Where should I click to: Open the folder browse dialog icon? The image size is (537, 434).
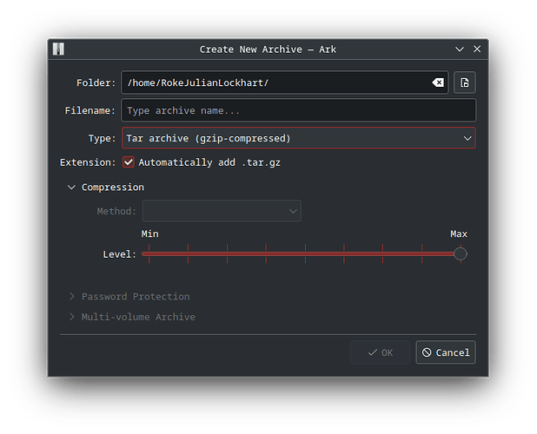tap(465, 82)
